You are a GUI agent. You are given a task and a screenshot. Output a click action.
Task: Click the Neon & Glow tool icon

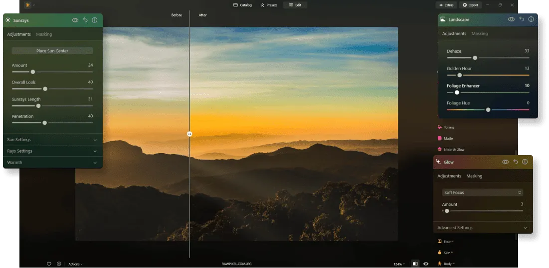point(439,150)
